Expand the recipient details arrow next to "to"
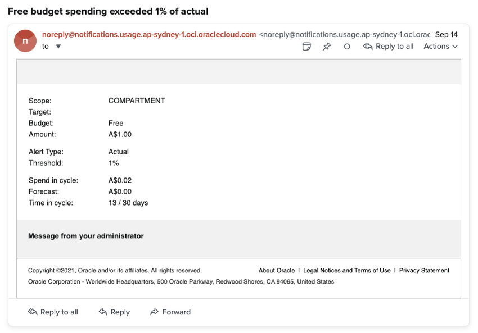The width and height of the screenshot is (478, 333). (x=58, y=47)
